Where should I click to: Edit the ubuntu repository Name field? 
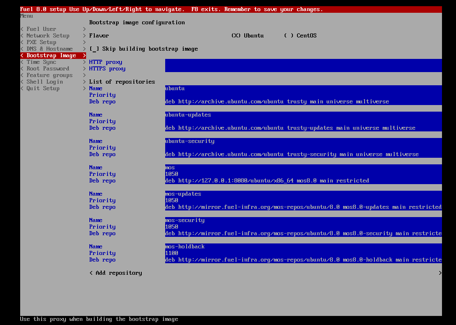pyautogui.click(x=303, y=89)
